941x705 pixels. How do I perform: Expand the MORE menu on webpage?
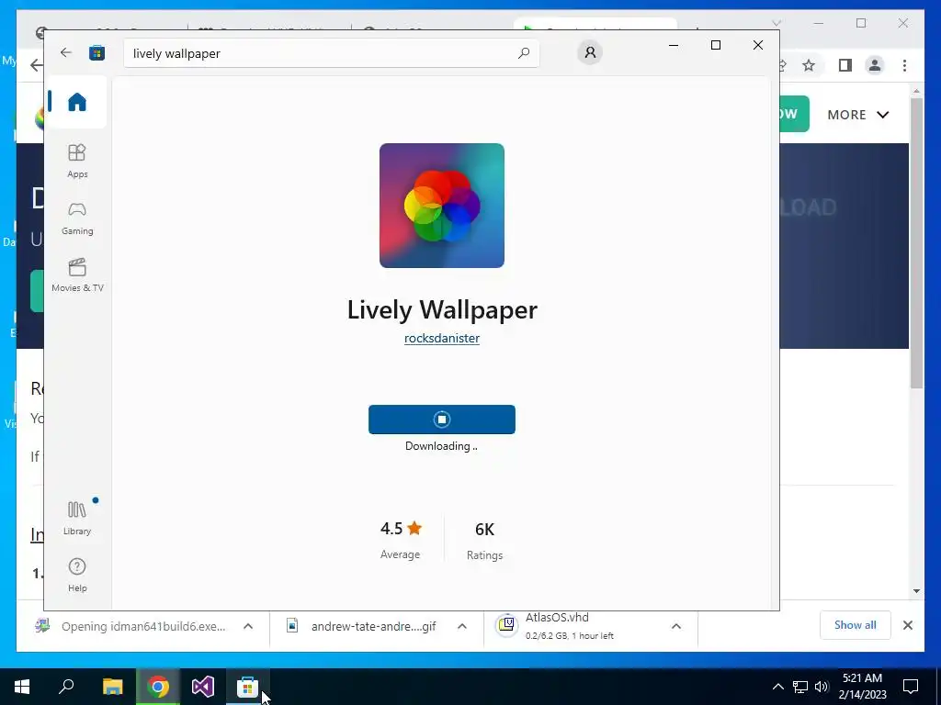click(x=857, y=115)
